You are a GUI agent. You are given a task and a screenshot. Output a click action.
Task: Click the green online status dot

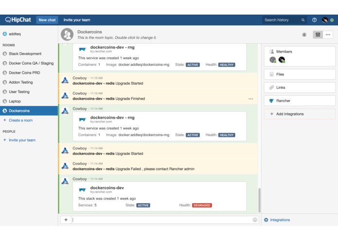point(332,20)
